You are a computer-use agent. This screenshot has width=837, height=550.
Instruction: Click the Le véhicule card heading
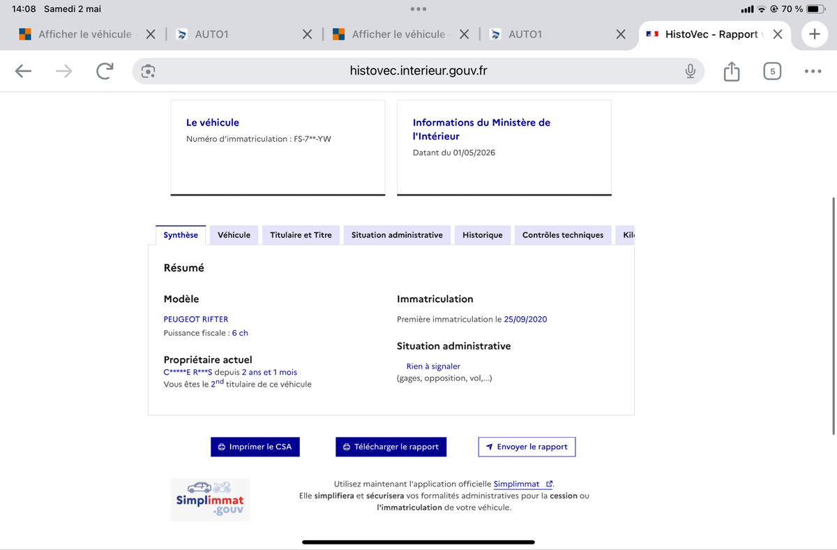(x=213, y=122)
